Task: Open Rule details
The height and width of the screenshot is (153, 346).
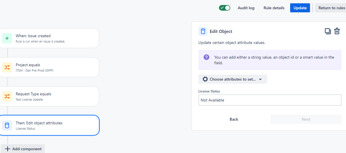Action: tap(274, 8)
